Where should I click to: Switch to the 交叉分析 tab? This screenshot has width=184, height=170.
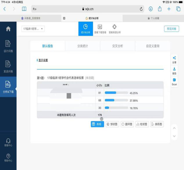click(117, 46)
